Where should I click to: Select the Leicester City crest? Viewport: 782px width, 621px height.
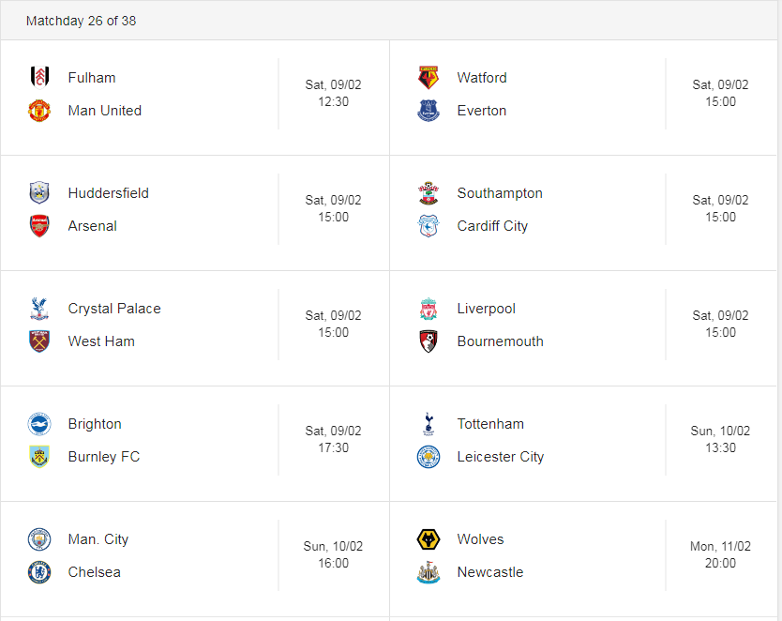point(429,457)
